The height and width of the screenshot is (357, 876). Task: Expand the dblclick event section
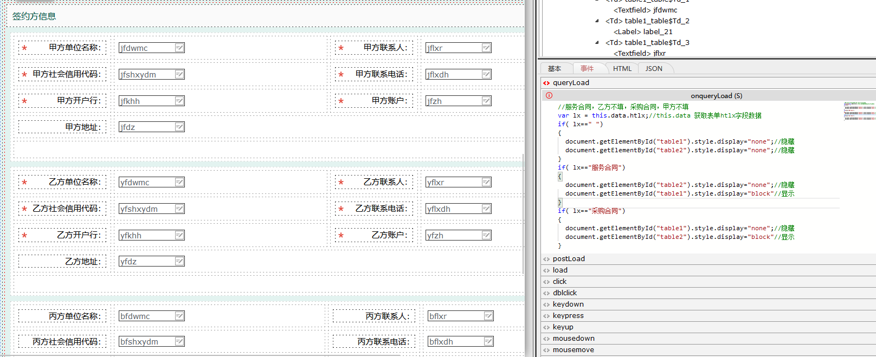tap(564, 293)
